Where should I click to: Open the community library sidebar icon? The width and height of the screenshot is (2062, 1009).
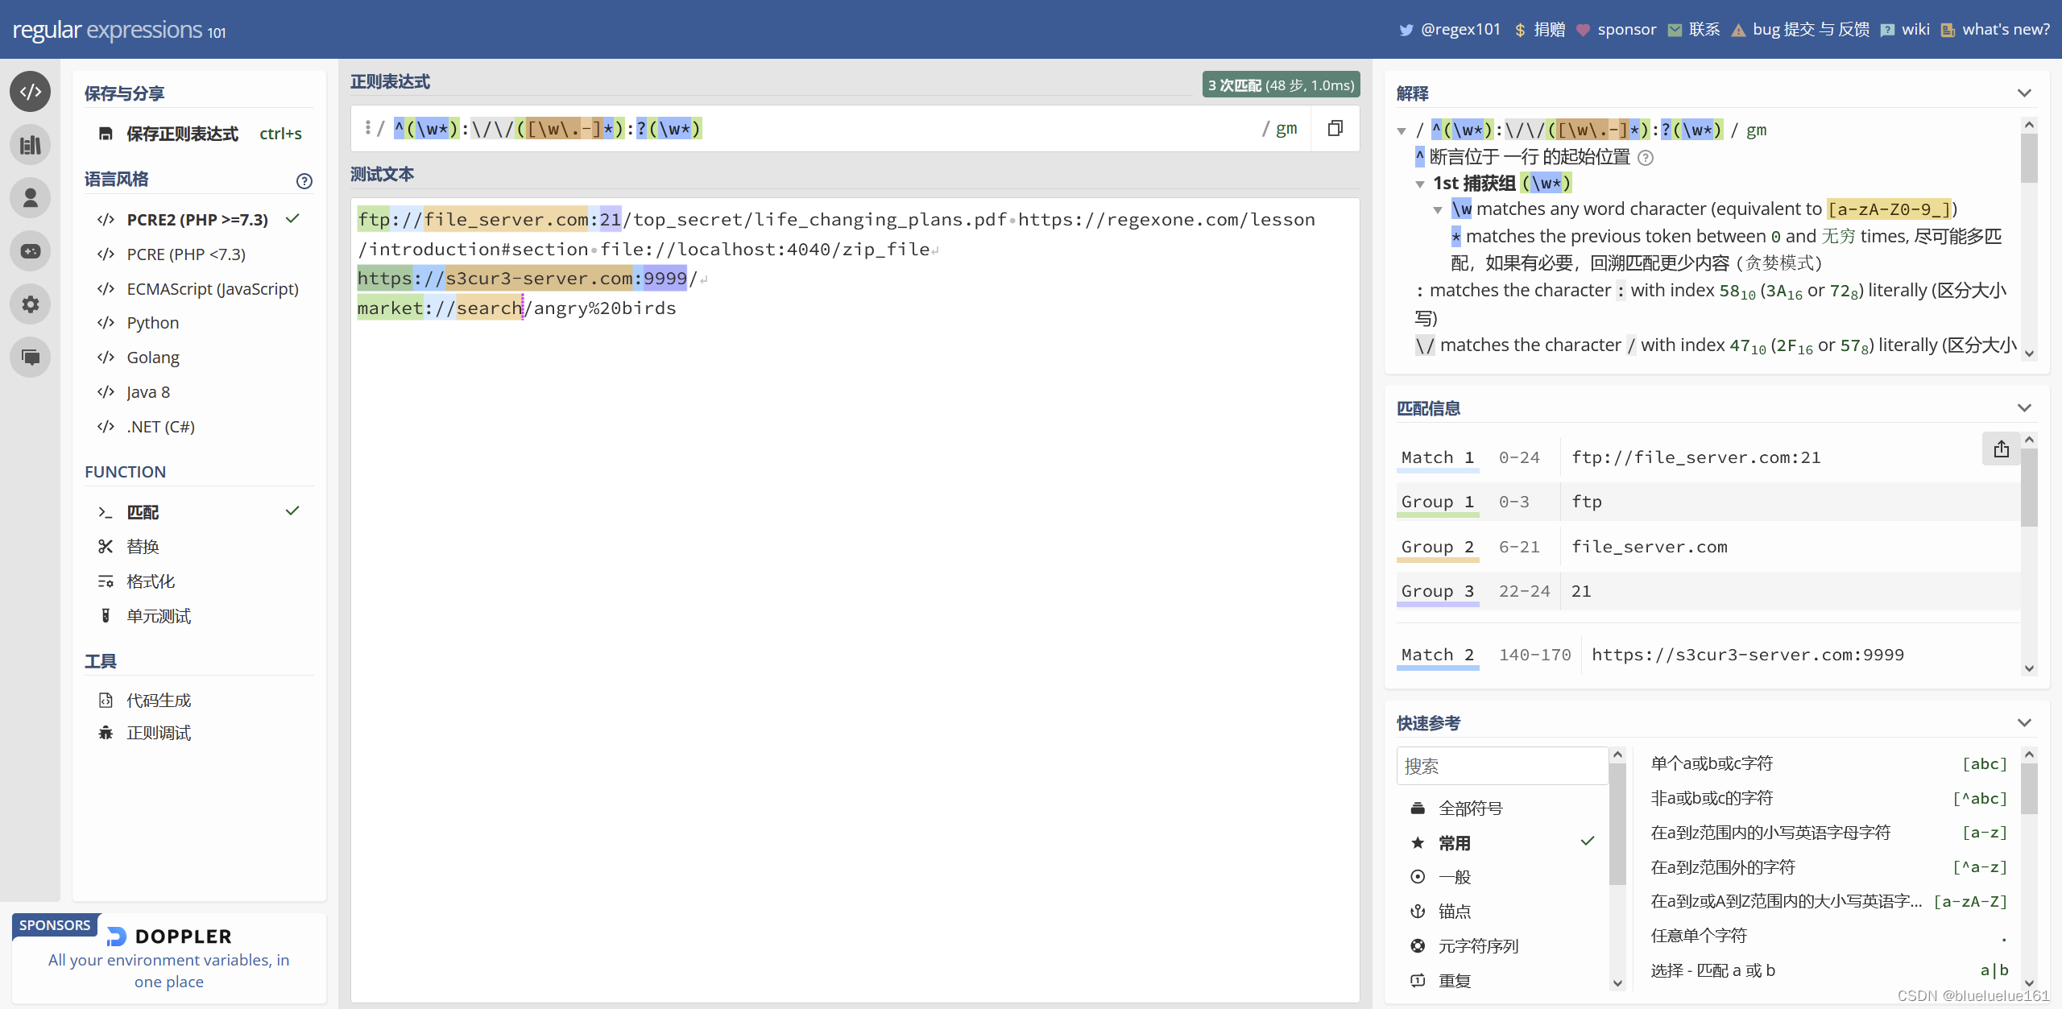pos(31,145)
